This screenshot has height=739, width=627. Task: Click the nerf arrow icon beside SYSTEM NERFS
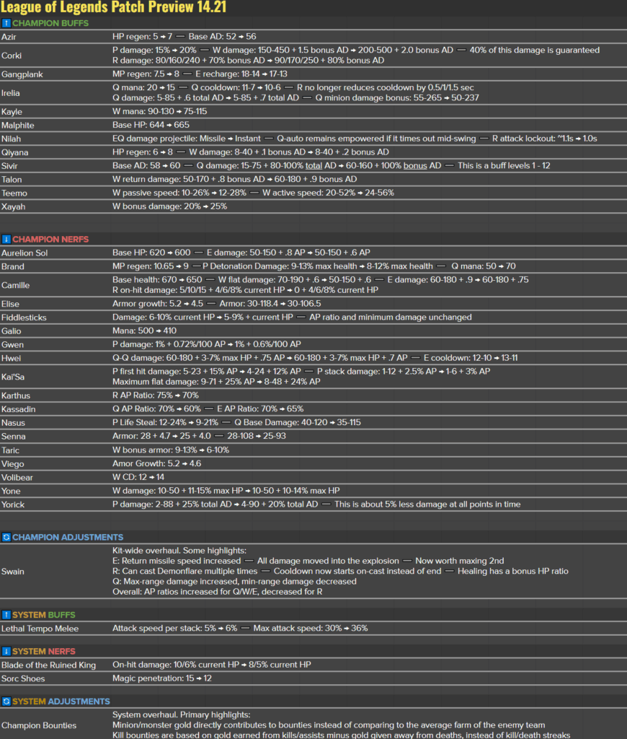[x=8, y=651]
